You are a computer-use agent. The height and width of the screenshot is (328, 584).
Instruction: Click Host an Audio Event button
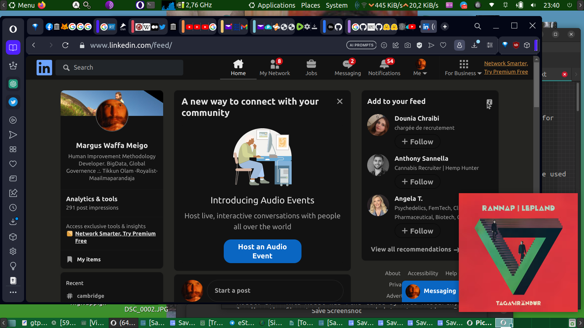(x=262, y=251)
